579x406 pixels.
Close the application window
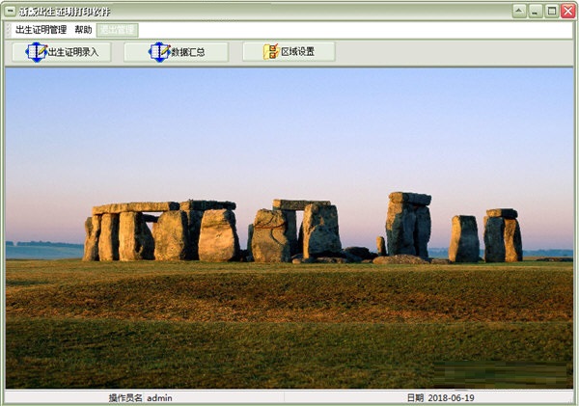[568, 11]
